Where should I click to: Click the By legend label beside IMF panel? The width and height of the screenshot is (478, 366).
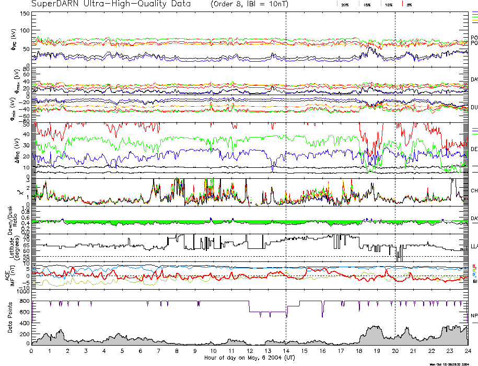tap(474, 270)
